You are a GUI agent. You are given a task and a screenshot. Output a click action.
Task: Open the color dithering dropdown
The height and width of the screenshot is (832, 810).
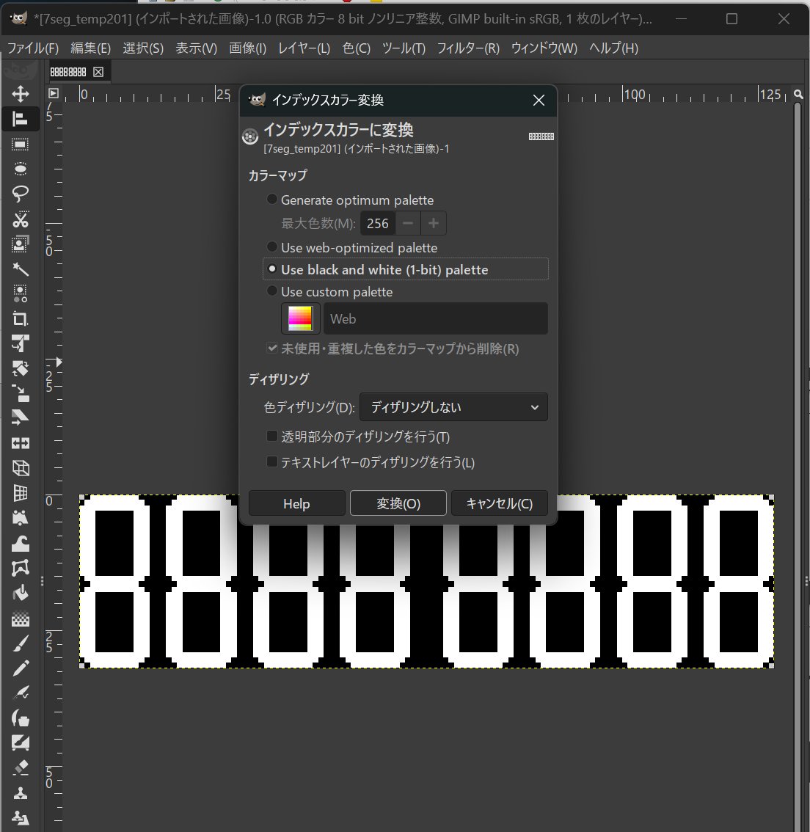pos(453,406)
